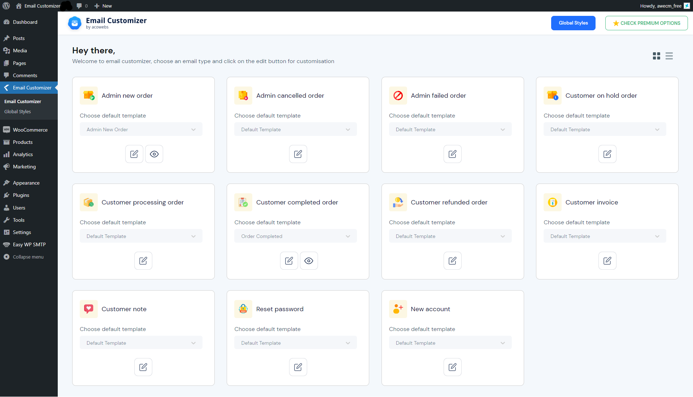Open the Users menu
This screenshot has height=397, width=693.
pyautogui.click(x=29, y=208)
